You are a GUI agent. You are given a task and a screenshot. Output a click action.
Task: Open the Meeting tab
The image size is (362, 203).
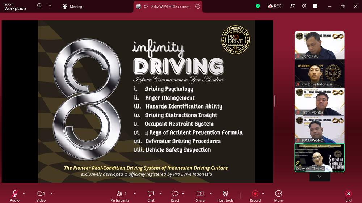72,7
